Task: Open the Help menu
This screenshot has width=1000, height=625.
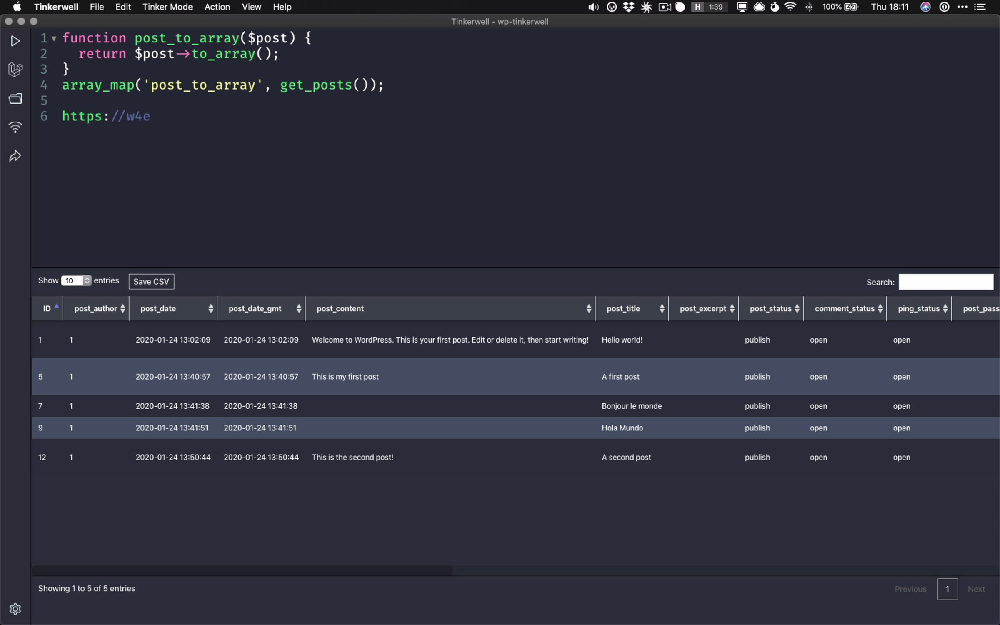Action: 282,7
